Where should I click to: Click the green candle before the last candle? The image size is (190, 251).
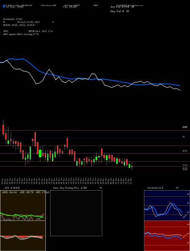point(129,166)
